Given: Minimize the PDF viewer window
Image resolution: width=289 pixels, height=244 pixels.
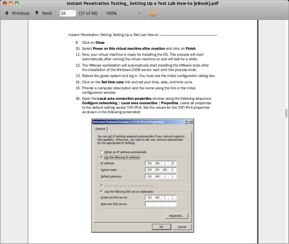Looking at the screenshot, I should coord(11,3).
